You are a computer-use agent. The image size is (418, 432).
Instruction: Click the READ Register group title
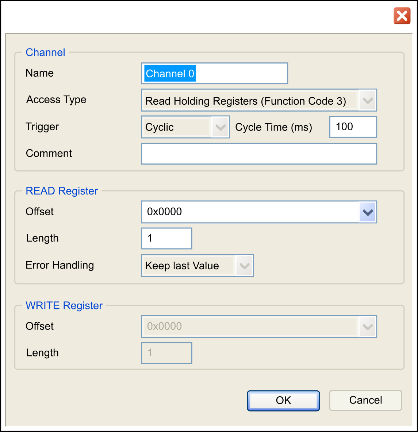click(61, 191)
